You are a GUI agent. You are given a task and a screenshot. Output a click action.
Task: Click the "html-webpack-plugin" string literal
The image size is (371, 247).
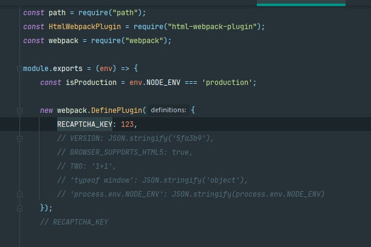pos(213,27)
